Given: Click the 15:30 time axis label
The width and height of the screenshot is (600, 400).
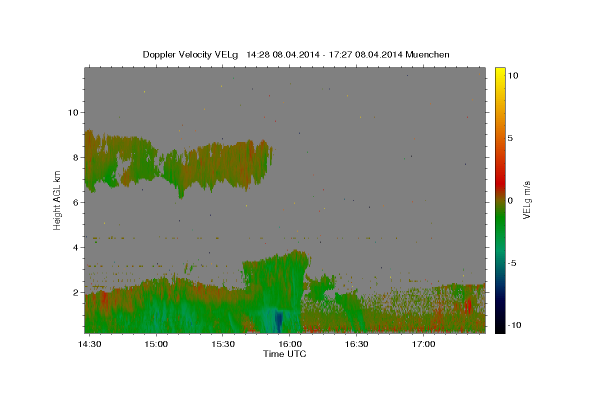Looking at the screenshot, I should pos(223,344).
